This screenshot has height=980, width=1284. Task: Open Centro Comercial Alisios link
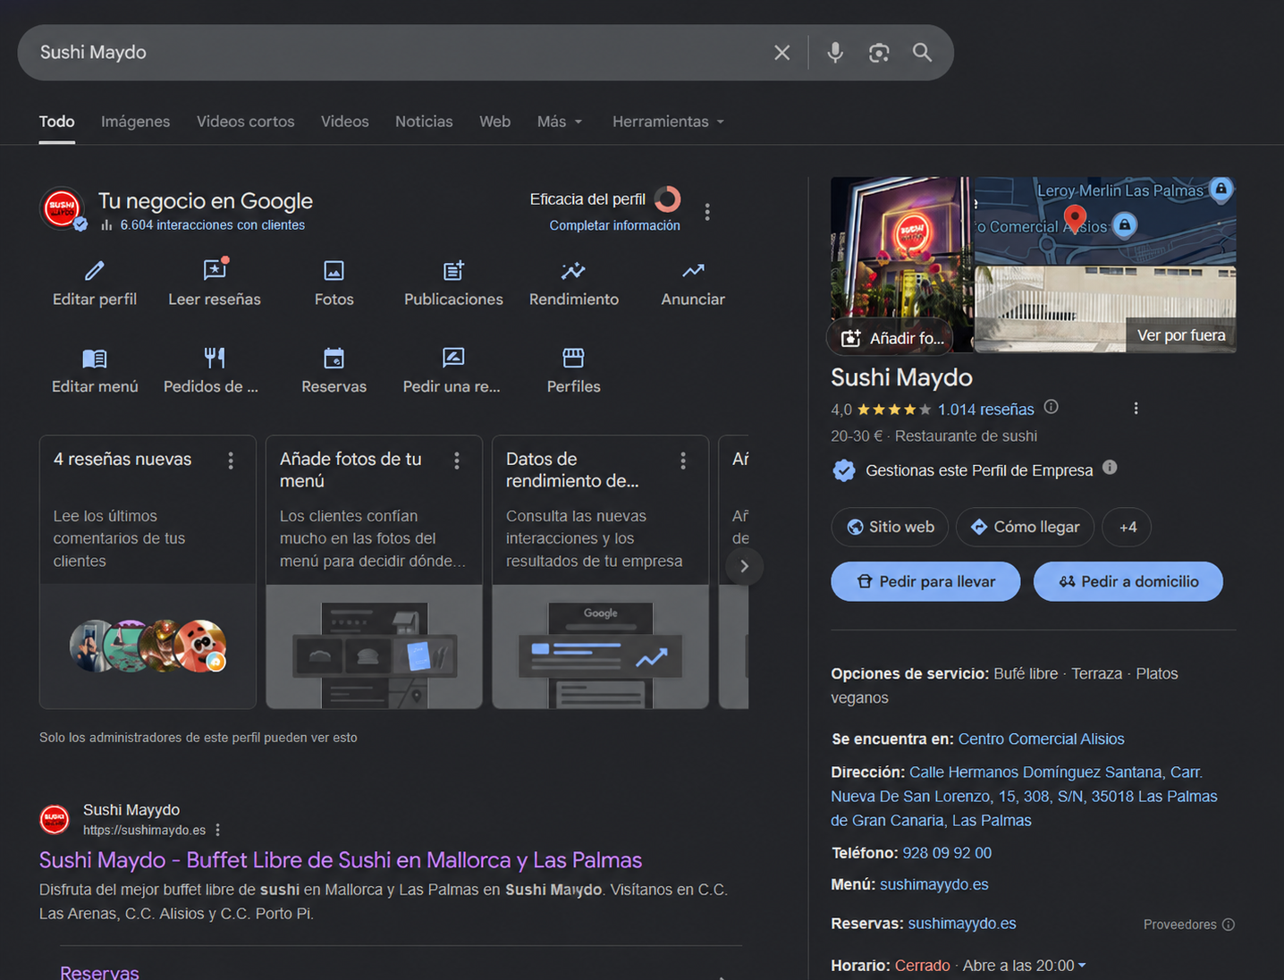tap(1041, 739)
